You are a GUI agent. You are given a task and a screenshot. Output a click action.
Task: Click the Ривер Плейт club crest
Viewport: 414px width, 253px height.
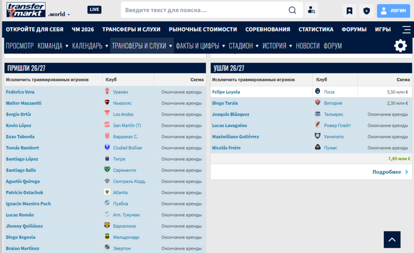coord(317,125)
